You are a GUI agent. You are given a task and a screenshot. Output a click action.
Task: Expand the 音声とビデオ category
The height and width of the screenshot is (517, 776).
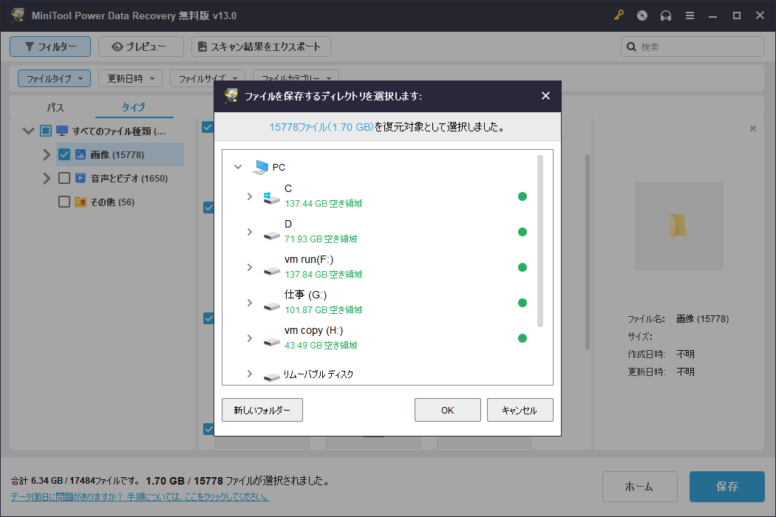click(47, 177)
